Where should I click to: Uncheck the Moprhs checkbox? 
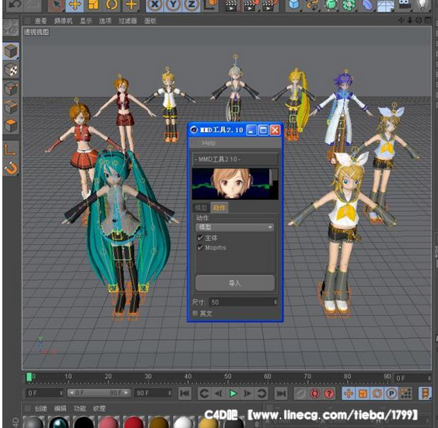(200, 248)
